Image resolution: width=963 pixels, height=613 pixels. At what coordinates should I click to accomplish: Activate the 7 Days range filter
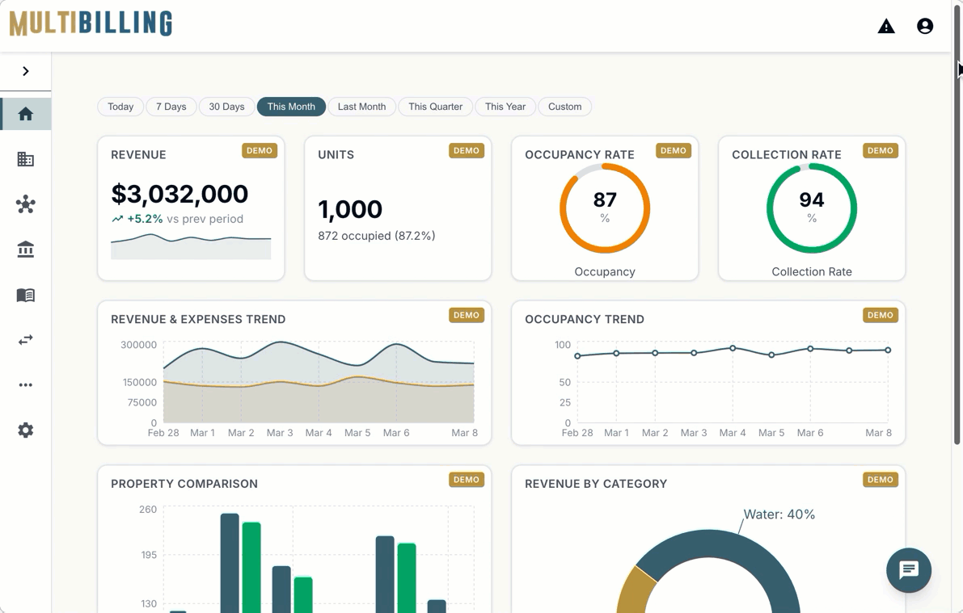coord(171,107)
